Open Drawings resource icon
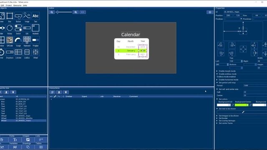The height and width of the screenshot is (150, 267). pyautogui.click(x=28, y=147)
